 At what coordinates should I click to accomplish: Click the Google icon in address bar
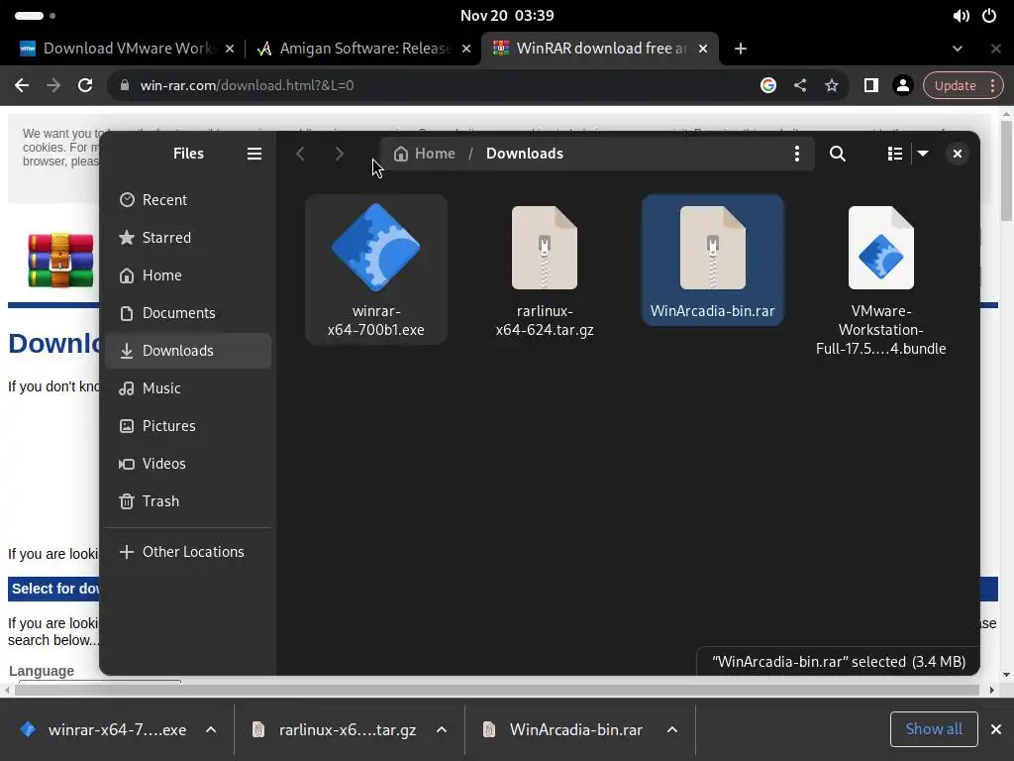768,85
